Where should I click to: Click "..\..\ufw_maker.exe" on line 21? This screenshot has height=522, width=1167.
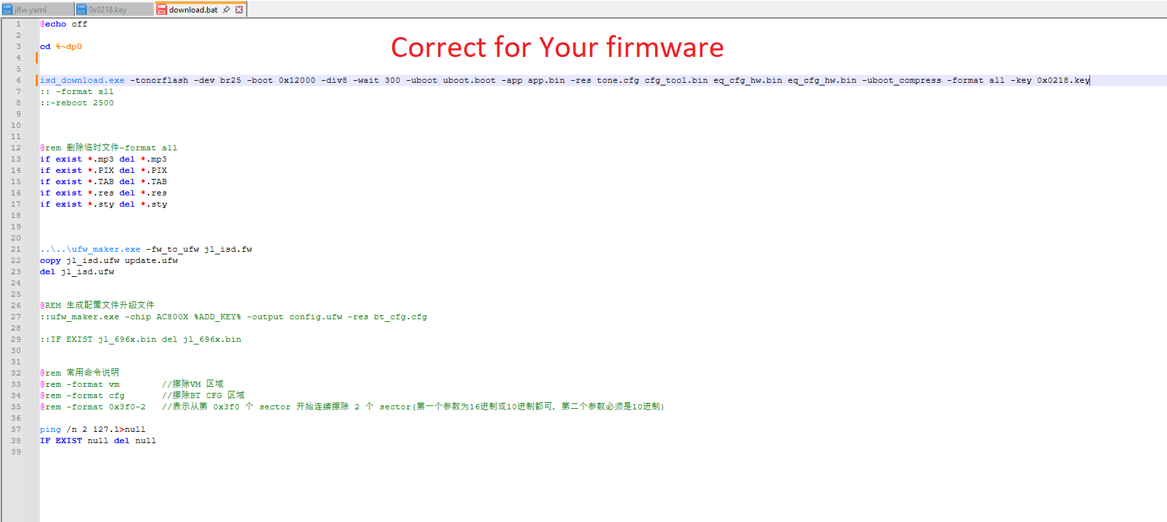coord(90,249)
